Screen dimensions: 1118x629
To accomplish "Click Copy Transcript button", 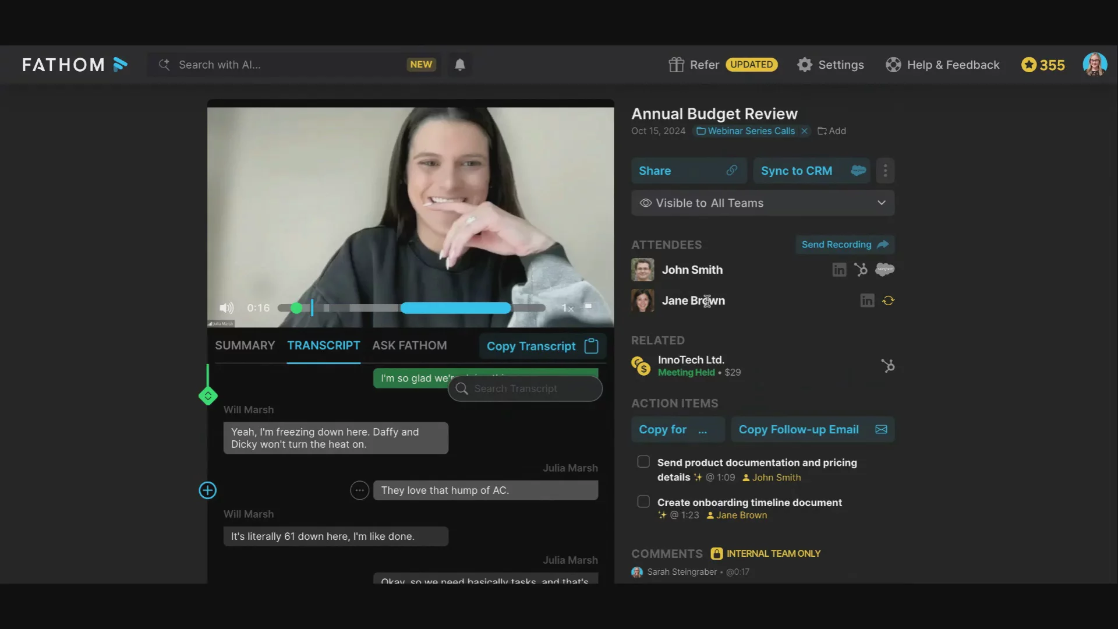I will [543, 346].
